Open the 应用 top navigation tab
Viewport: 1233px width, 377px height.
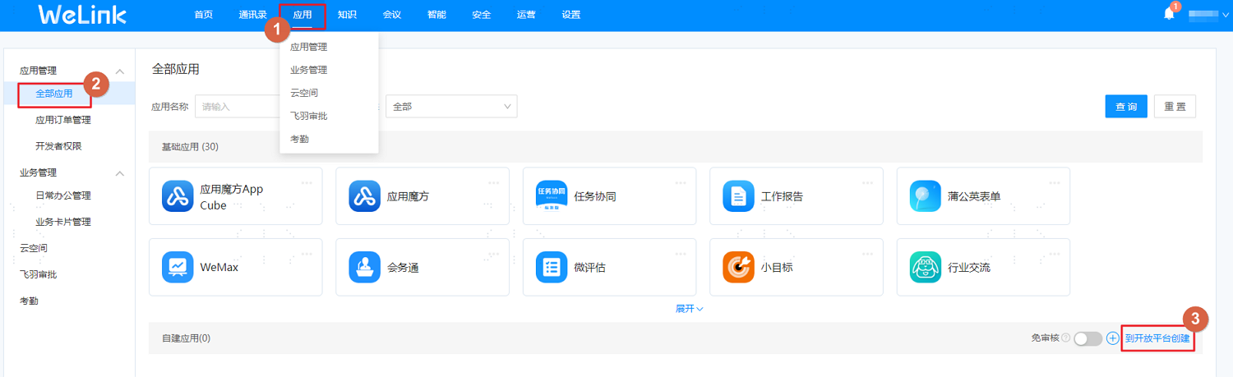[302, 15]
